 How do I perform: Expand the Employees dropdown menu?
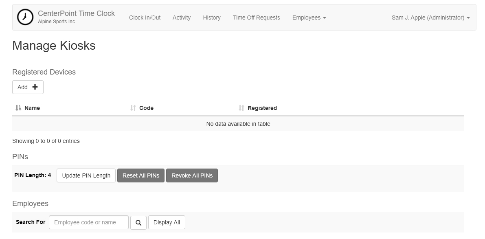click(x=309, y=18)
